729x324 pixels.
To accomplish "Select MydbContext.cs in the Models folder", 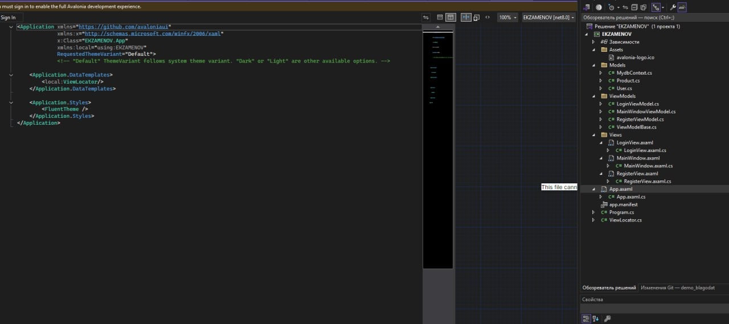I will click(634, 73).
